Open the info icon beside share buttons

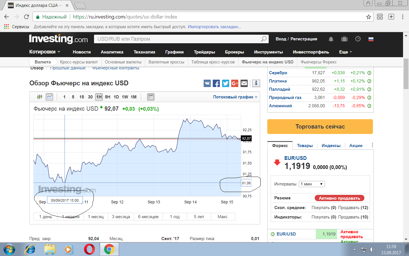(256, 83)
